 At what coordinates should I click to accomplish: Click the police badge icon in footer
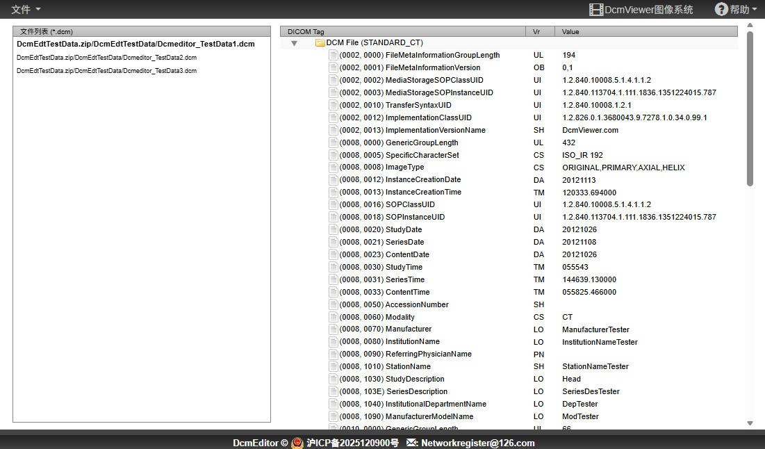297,443
